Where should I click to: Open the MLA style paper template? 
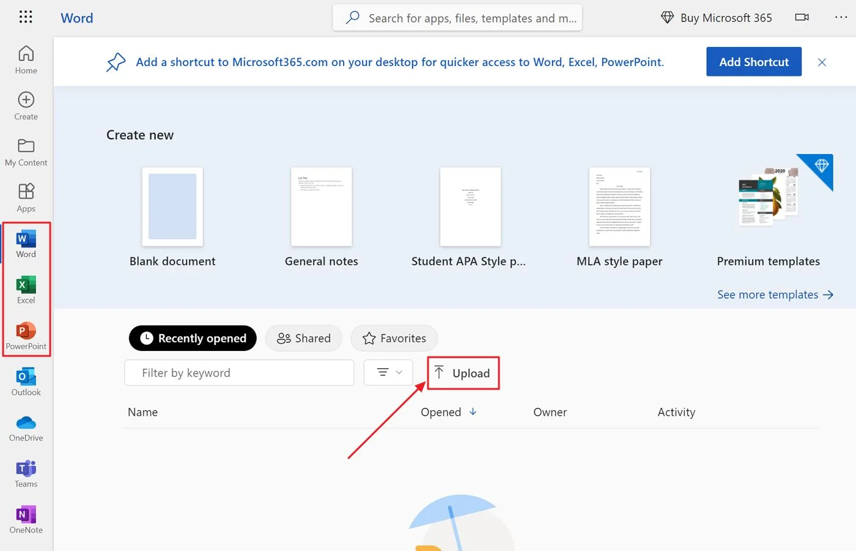(x=619, y=217)
